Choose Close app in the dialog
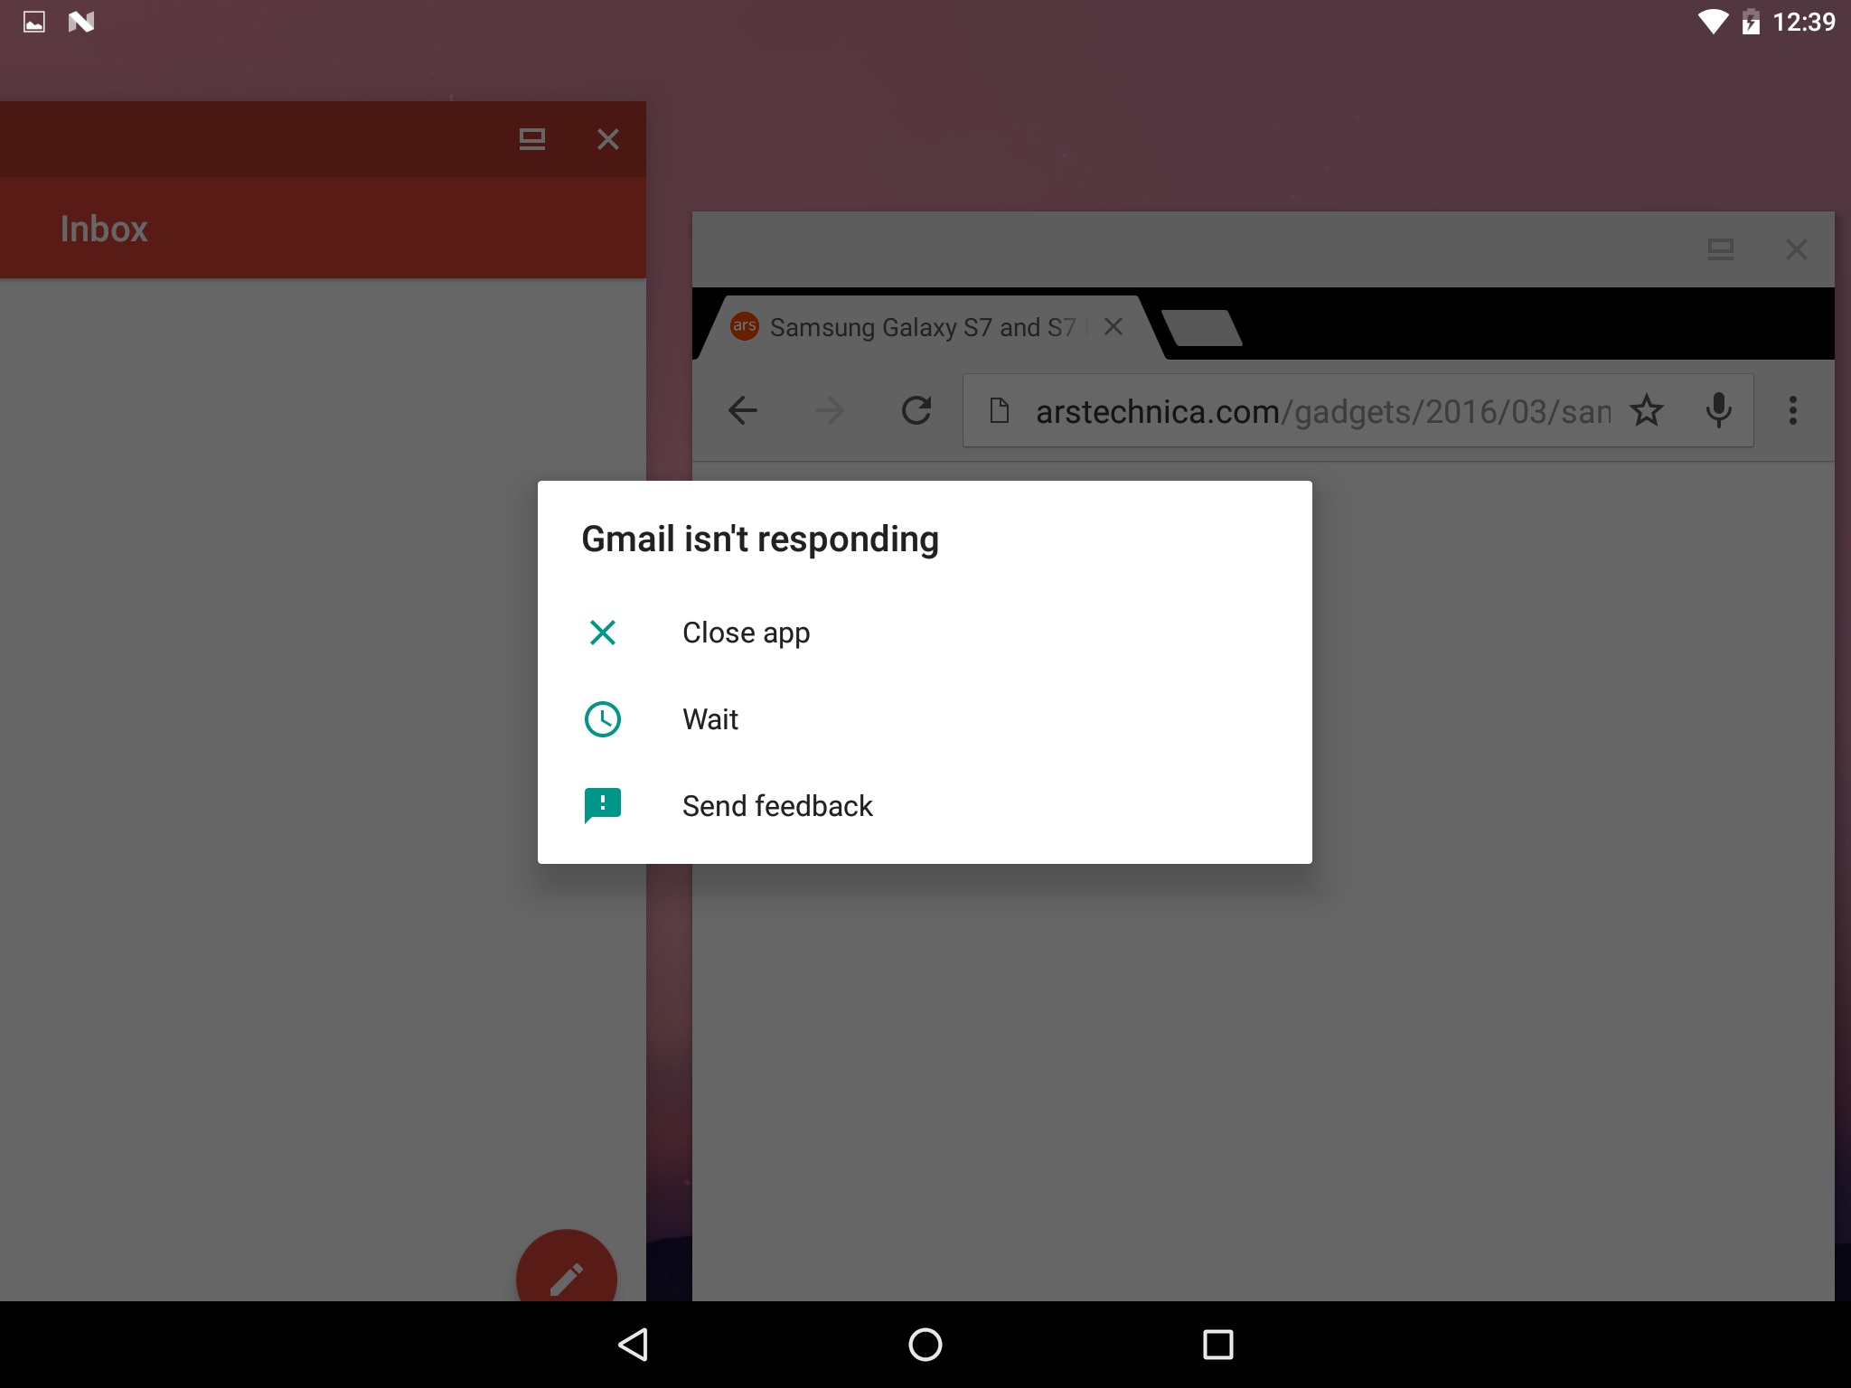The image size is (1851, 1388). tap(746, 632)
